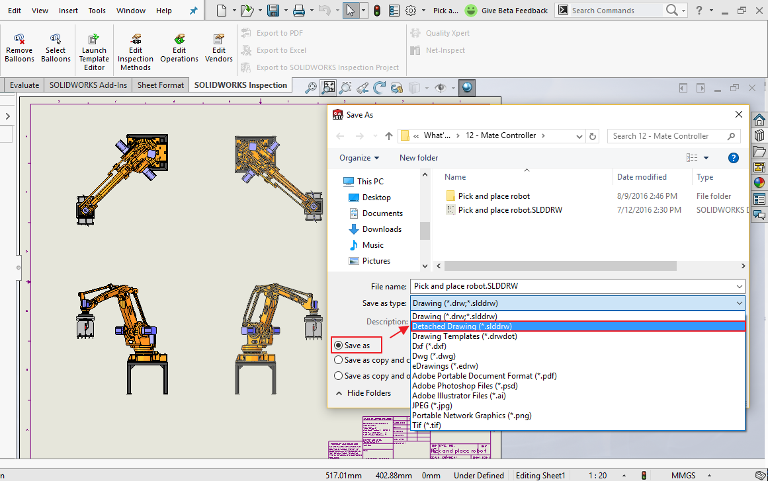Click the Rotate view icon
This screenshot has height=481, width=768.
click(x=379, y=88)
